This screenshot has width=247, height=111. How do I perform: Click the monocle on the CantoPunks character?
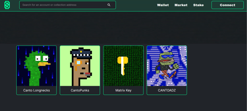coord(78,63)
